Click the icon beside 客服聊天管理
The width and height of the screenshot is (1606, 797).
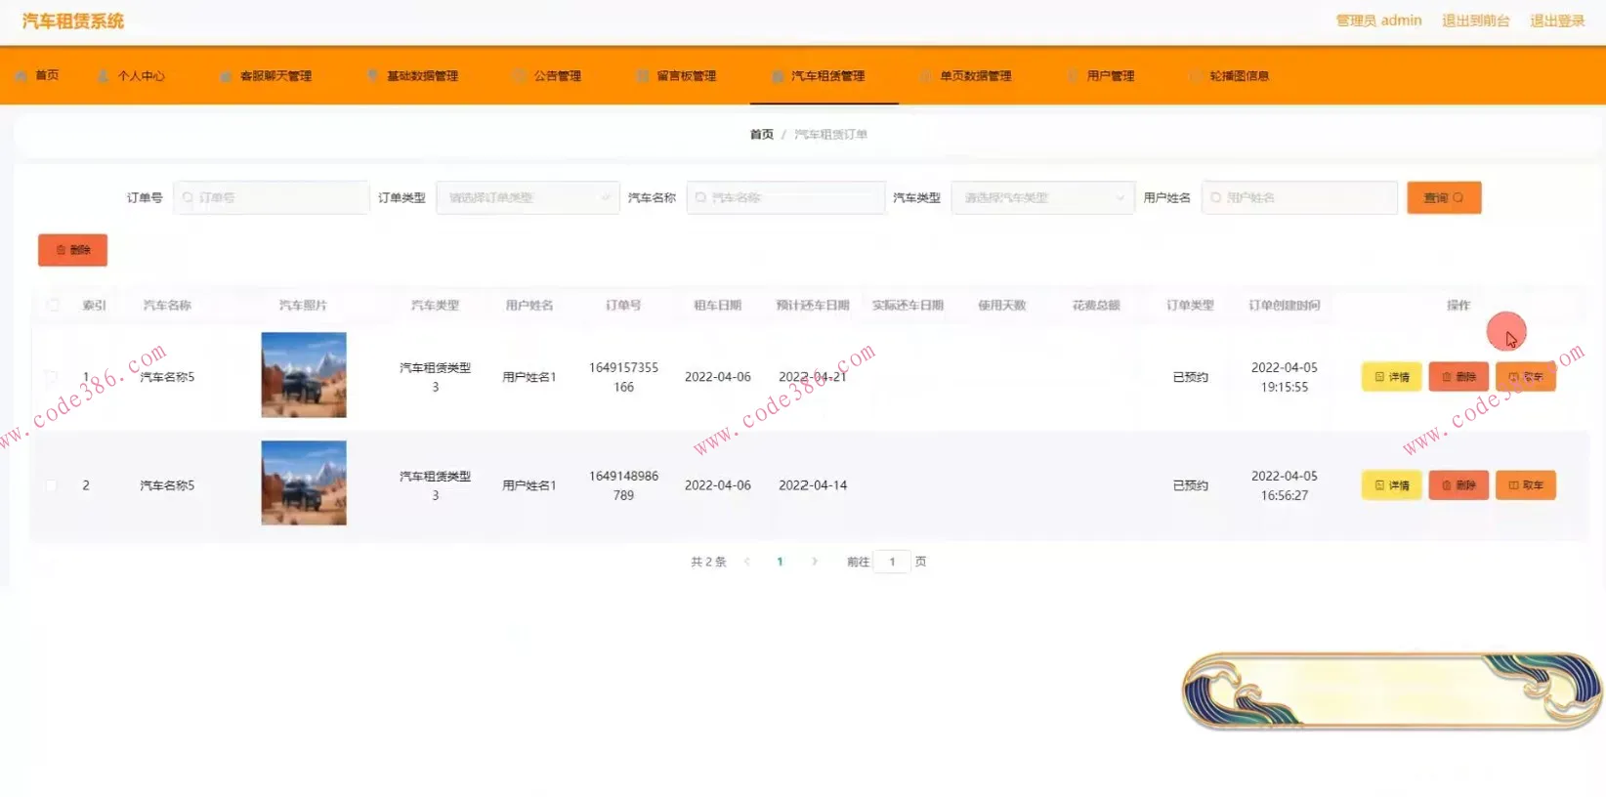226,76
